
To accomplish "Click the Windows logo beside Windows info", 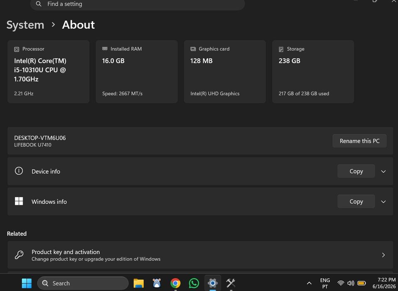I will click(19, 201).
